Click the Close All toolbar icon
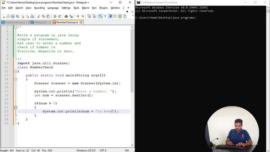The width and height of the screenshot is (270, 152). coord(27,16)
